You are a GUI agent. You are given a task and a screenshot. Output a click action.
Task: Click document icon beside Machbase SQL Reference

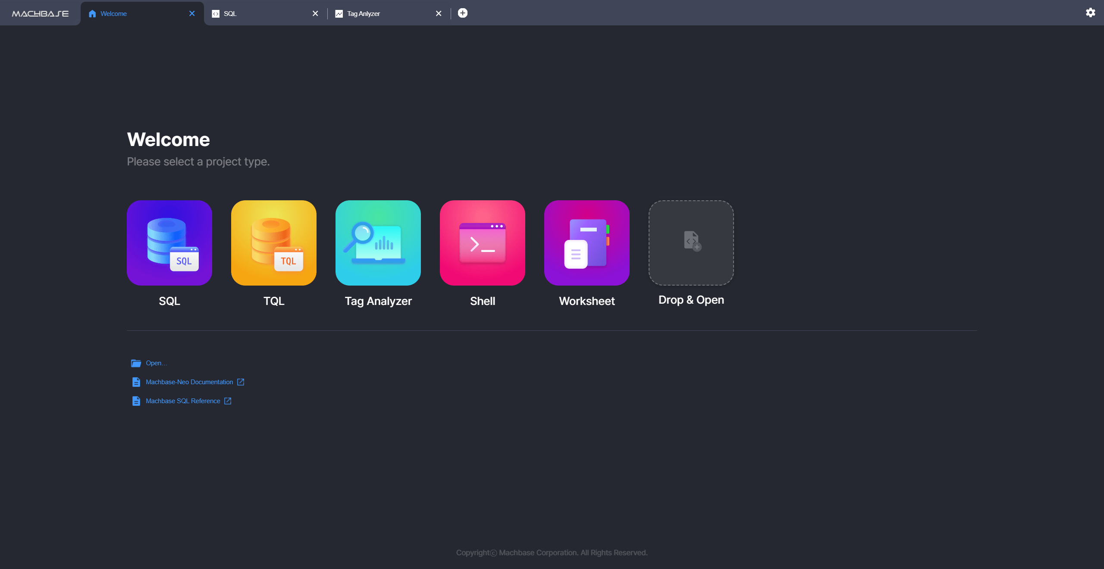coord(136,401)
